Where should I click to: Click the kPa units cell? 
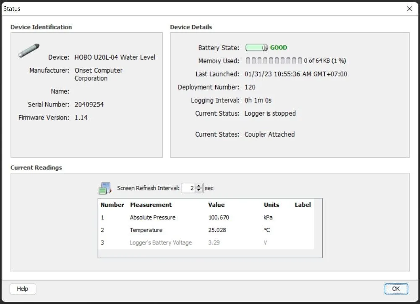[x=268, y=217]
